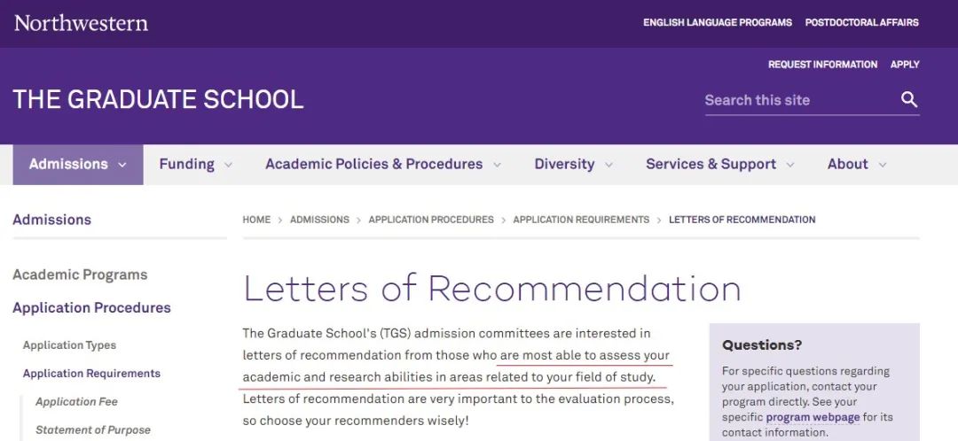Open the Northwestern logo homepage
The height and width of the screenshot is (441, 958).
82,23
